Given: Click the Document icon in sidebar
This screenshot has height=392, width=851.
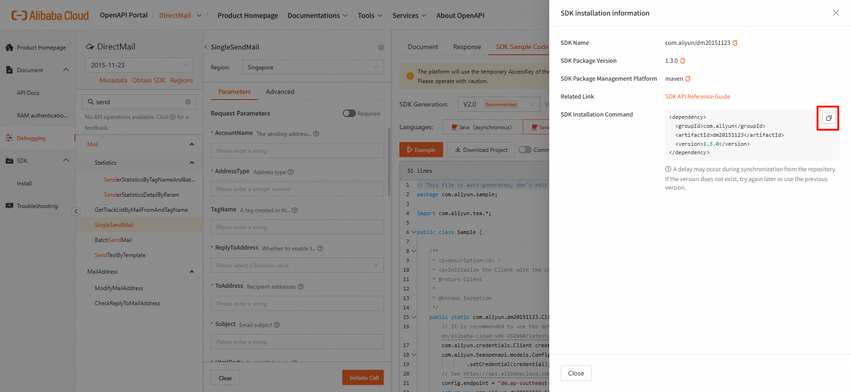Looking at the screenshot, I should 9,70.
